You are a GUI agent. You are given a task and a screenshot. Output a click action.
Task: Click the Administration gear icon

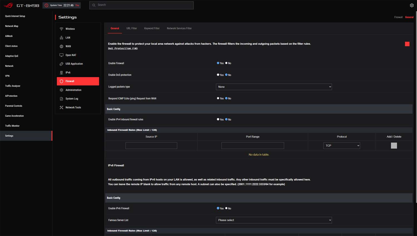click(61, 90)
